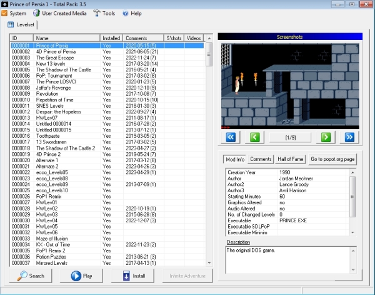Click the application icon in title bar
Image resolution: width=375 pixels, height=295 pixels.
tap(4, 4)
